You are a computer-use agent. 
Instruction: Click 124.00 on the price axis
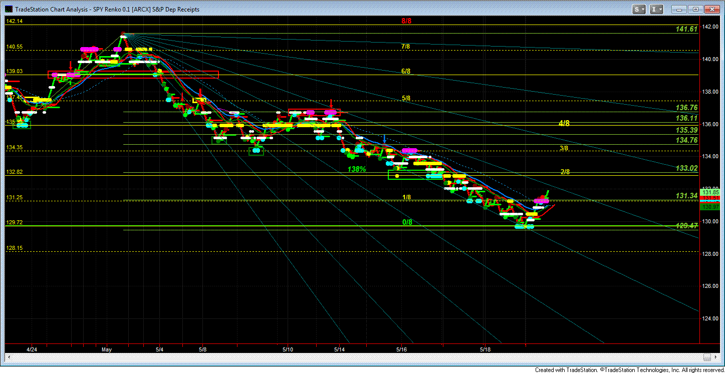point(711,319)
